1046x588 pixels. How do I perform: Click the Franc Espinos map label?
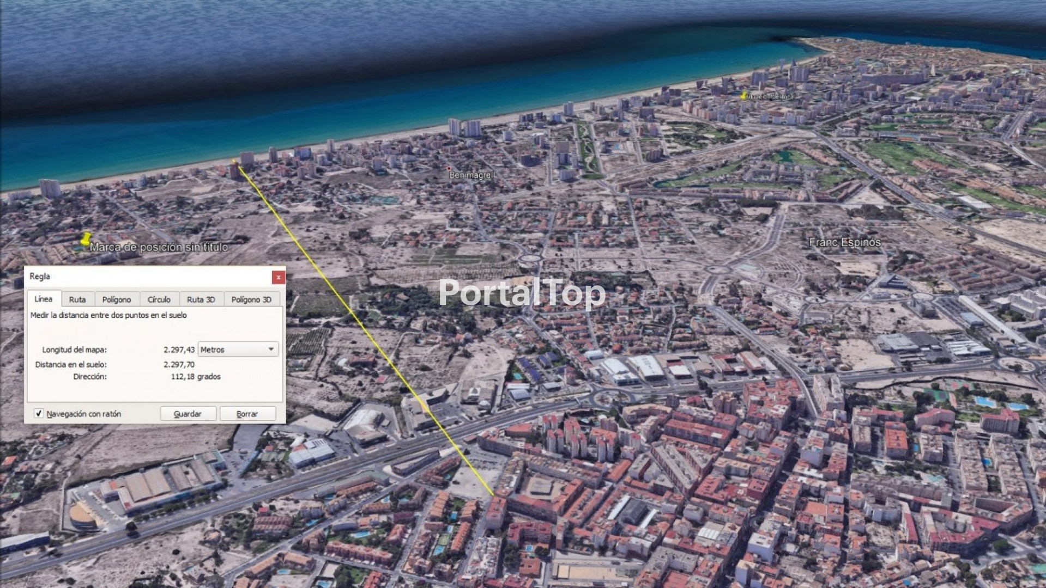click(844, 242)
